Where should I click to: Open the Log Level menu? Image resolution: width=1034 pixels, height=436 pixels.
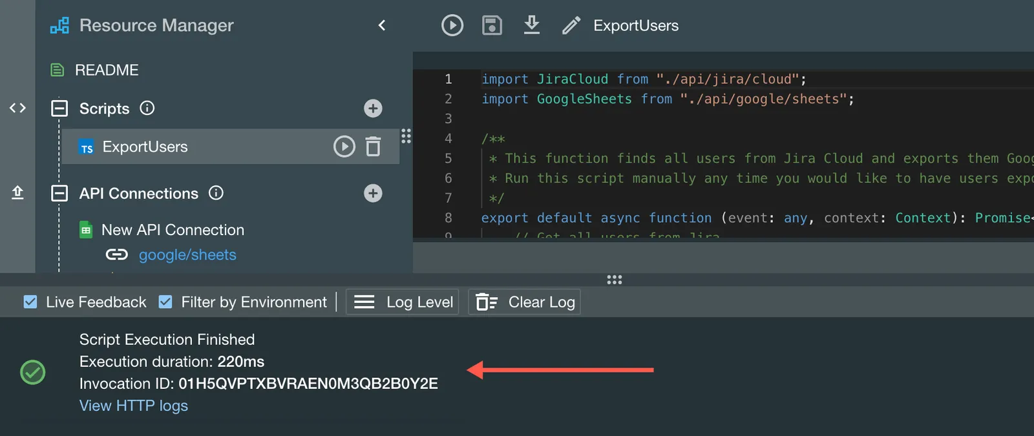(x=403, y=302)
